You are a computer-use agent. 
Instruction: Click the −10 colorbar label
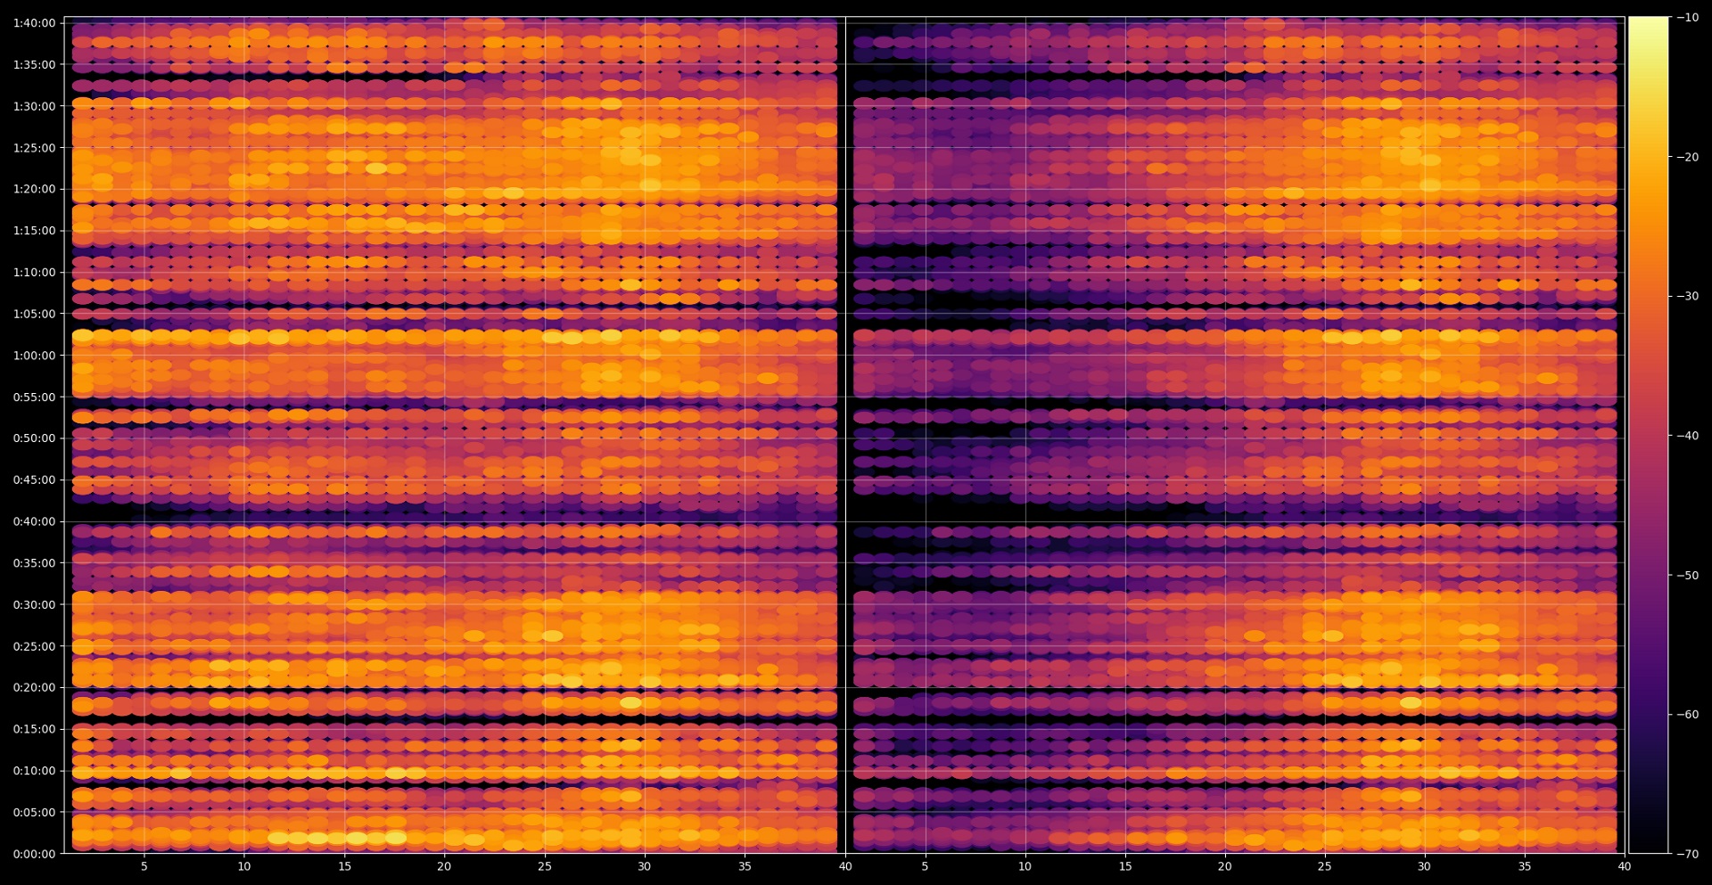coord(1688,17)
